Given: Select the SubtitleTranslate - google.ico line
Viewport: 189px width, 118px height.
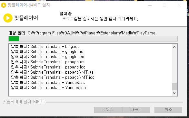Looking at the screenshot, I should click(x=47, y=57).
